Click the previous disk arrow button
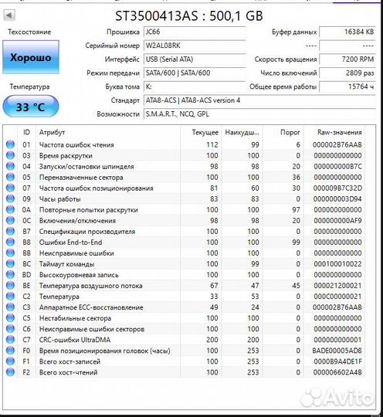Screen dimensions: 383x417 (9, 15)
